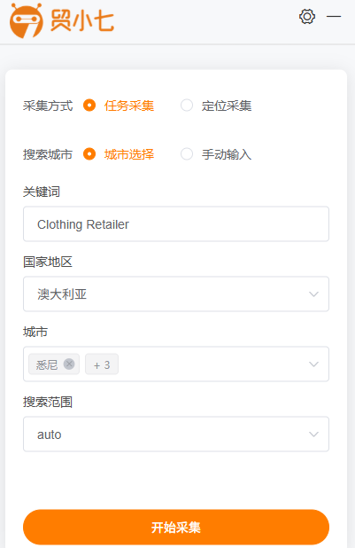Image resolution: width=355 pixels, height=548 pixels.
Task: Remove the 悉尼 city tag
Action: pyautogui.click(x=69, y=364)
